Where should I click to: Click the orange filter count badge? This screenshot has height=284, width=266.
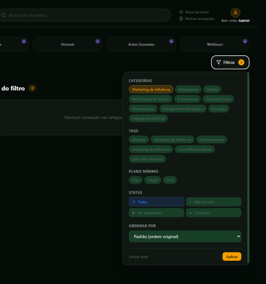point(241,62)
